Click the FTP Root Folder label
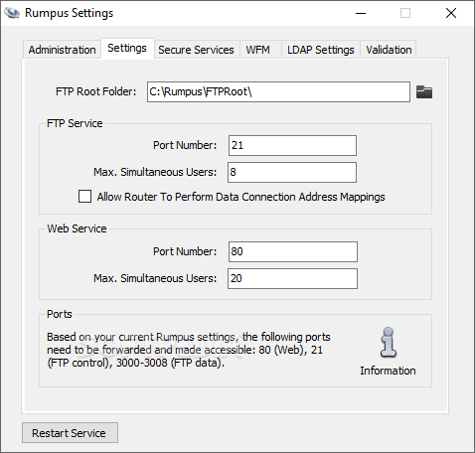Viewport: 475px width, 453px height. (96, 91)
